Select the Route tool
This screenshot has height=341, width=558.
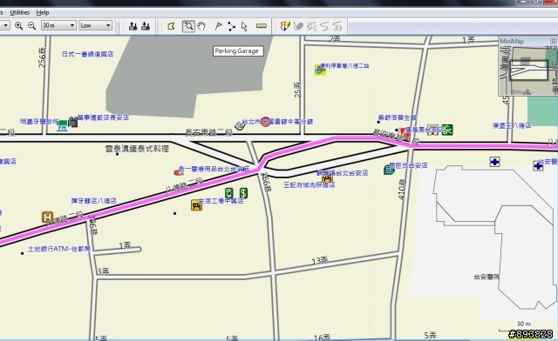pos(231,26)
